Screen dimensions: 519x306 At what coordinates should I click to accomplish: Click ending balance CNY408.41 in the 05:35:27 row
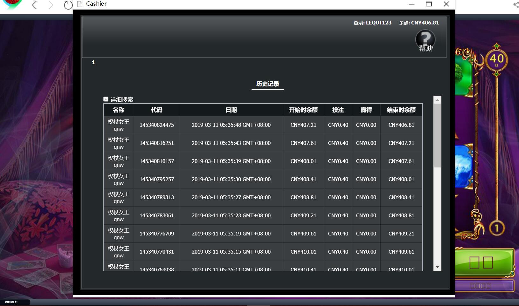[x=401, y=197]
